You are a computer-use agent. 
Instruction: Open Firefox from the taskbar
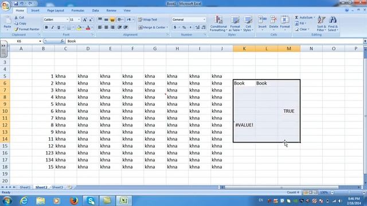point(74,201)
